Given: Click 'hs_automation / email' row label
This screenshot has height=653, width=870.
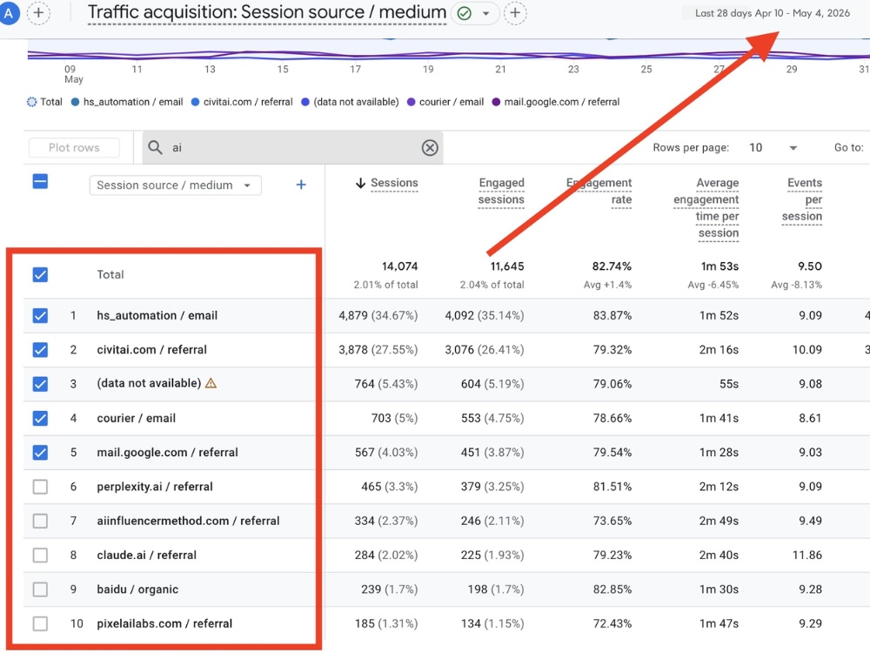Looking at the screenshot, I should coord(157,315).
